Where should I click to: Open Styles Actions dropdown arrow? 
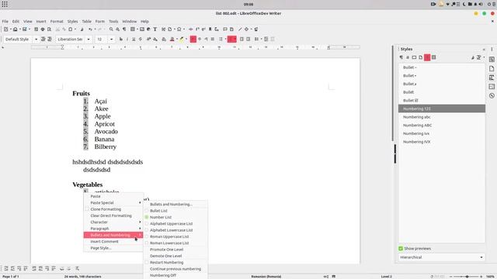click(x=484, y=57)
